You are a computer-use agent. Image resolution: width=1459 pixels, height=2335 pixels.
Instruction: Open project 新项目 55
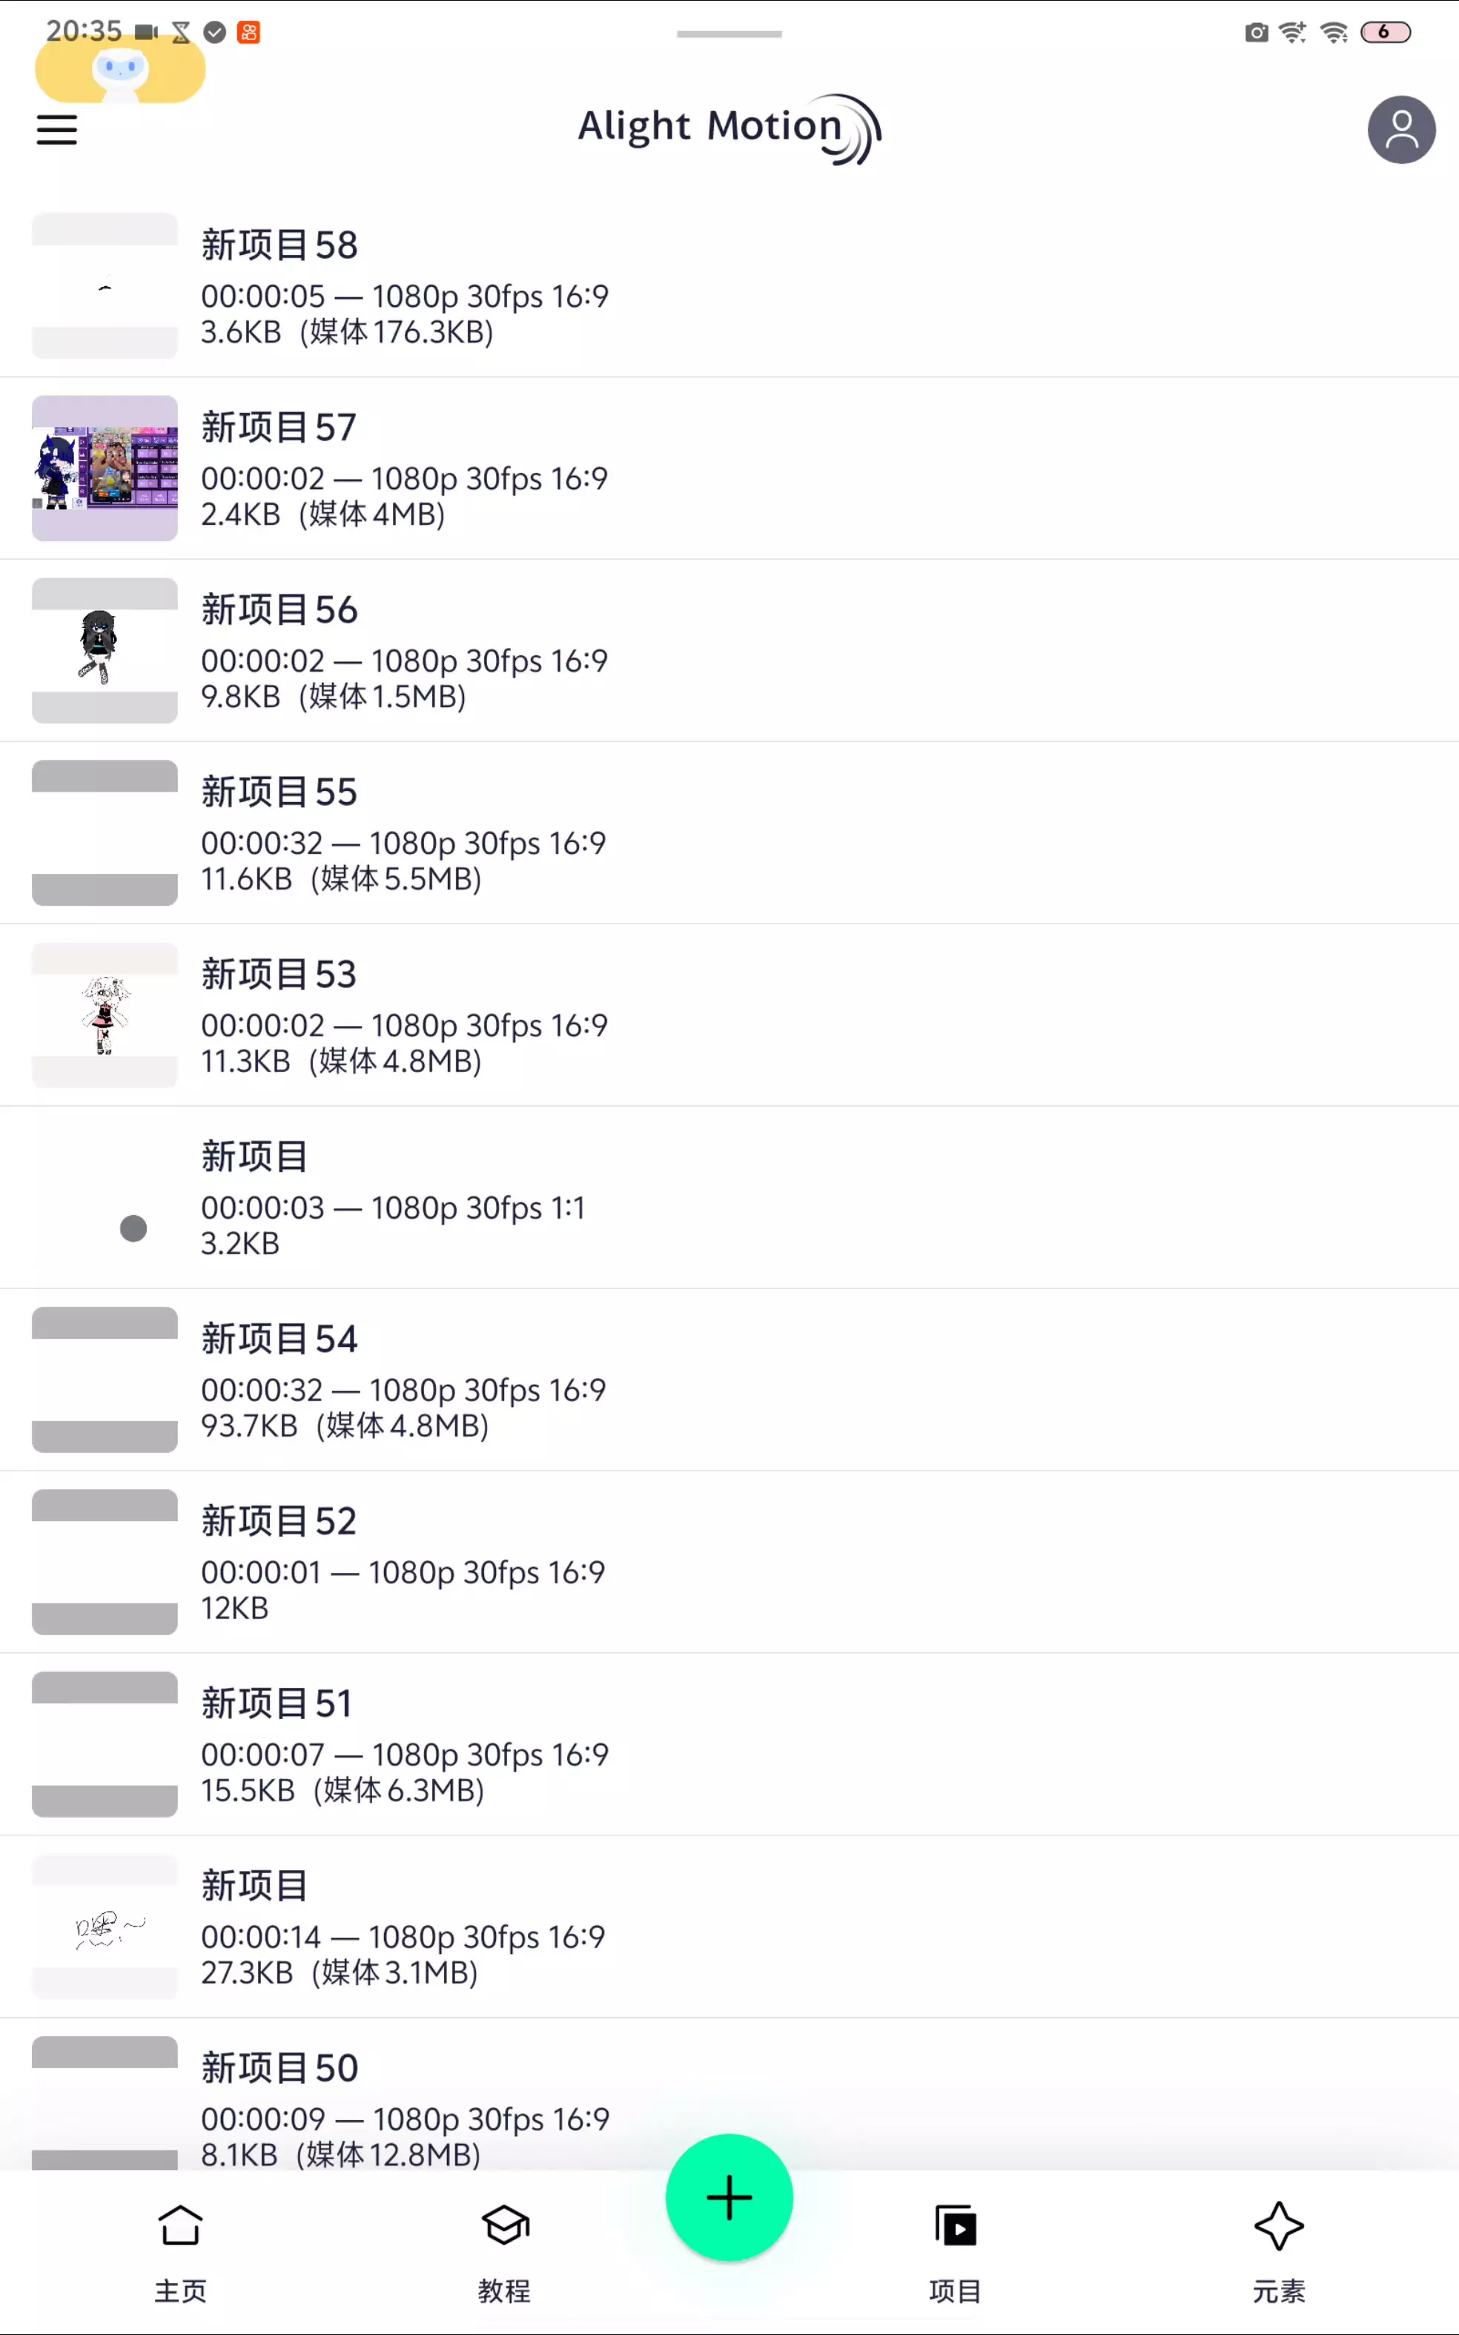[406, 832]
